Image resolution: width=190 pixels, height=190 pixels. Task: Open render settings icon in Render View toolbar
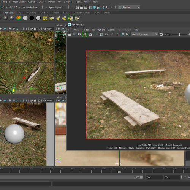pos(101,34)
